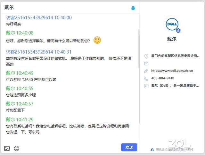Click message 帮您配置下
This screenshot has height=155, width=205.
[x=15, y=110]
